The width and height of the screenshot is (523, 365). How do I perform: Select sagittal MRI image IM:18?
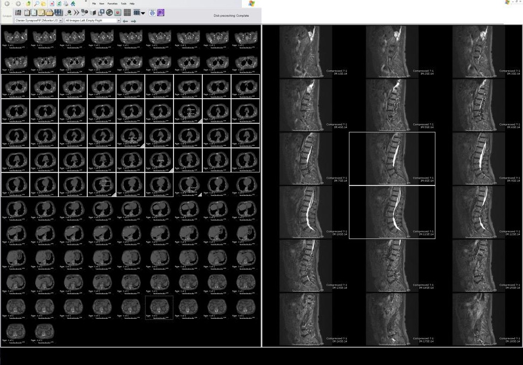(x=479, y=319)
